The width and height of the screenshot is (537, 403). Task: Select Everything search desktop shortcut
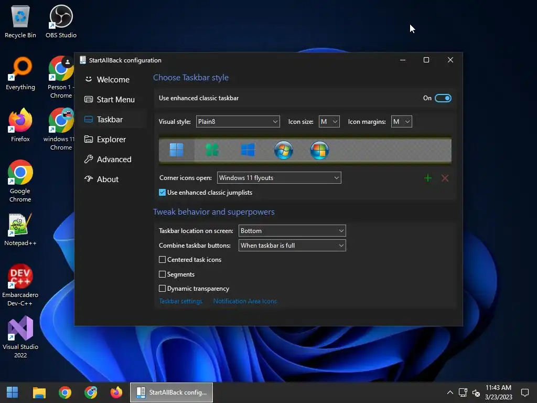coord(20,73)
